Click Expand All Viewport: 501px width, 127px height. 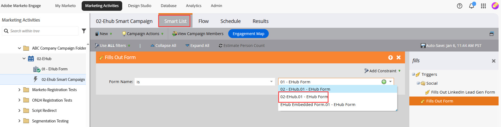197,46
